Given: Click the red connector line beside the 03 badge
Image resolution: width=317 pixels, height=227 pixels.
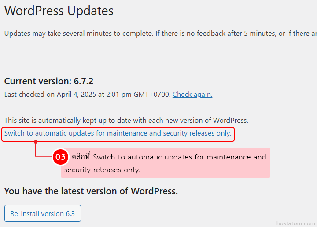Looking at the screenshot, I should coord(43,157).
